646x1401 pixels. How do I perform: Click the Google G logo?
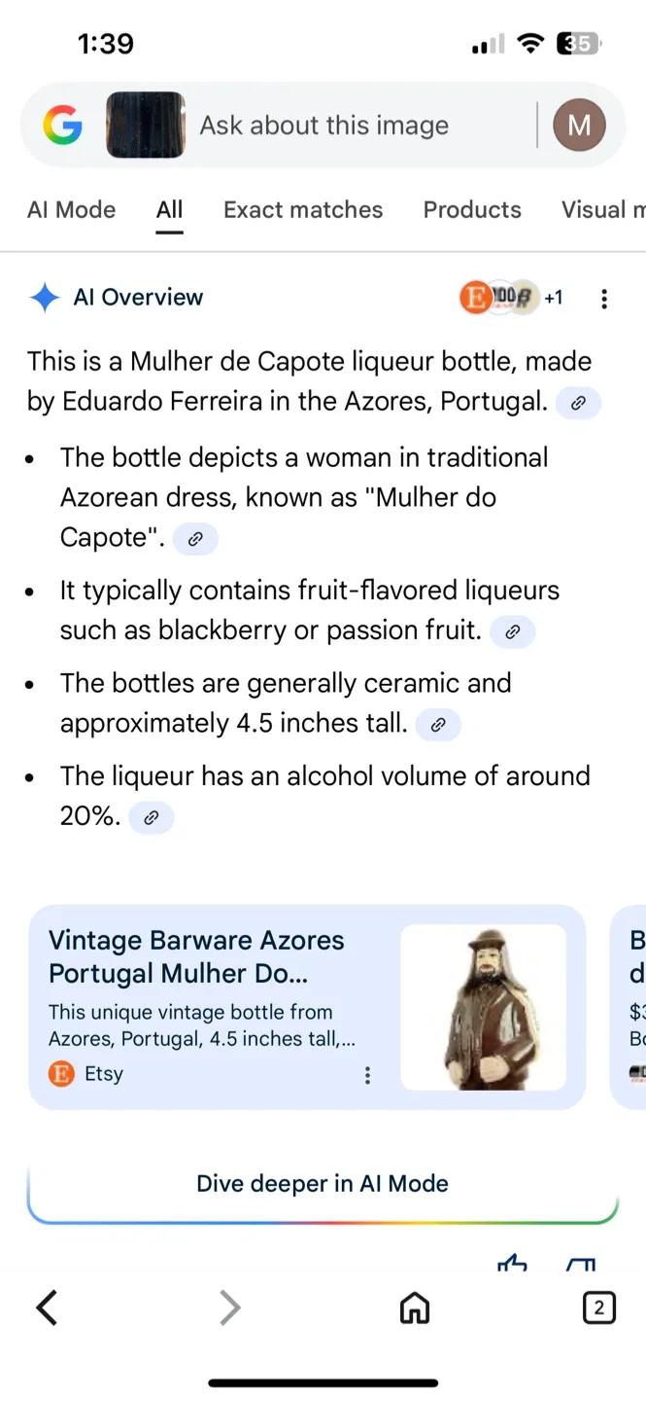click(x=62, y=125)
